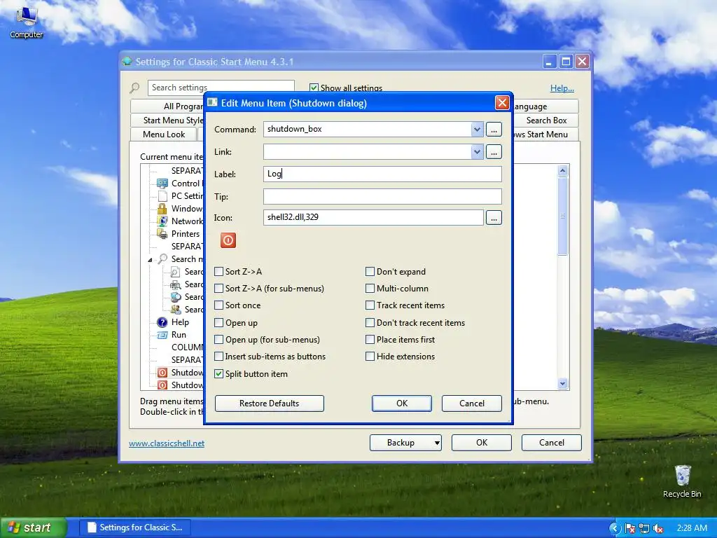Click the Tip text field
717x538 pixels.
[x=382, y=197]
